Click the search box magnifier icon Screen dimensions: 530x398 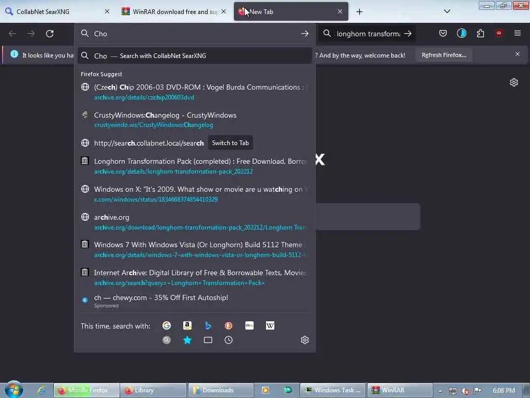(x=327, y=34)
